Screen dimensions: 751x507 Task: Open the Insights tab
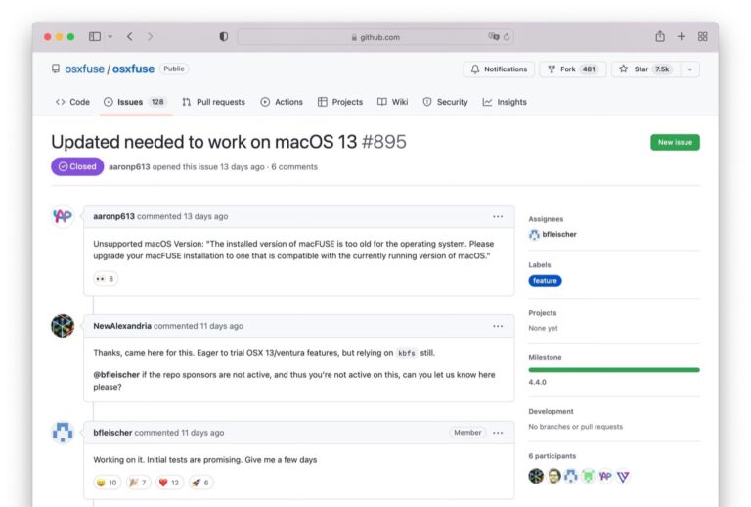click(505, 102)
